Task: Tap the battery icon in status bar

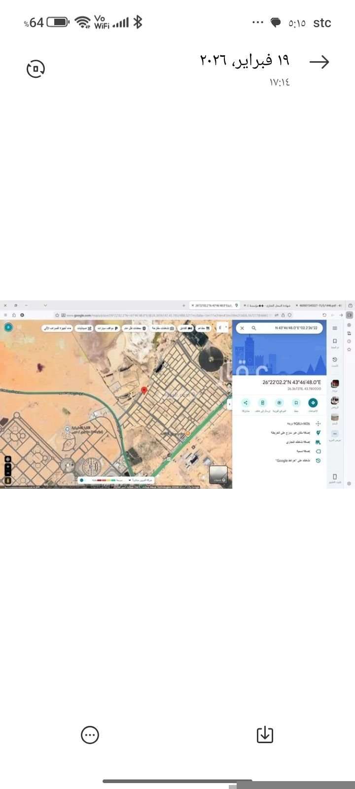Action: coord(58,22)
